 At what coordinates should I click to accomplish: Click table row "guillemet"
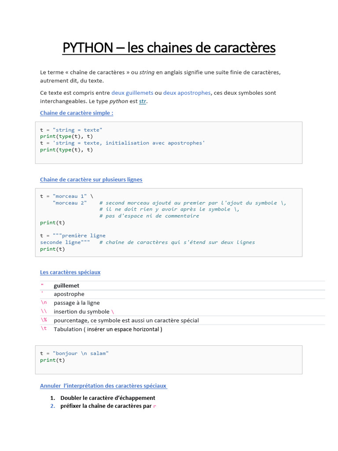(x=183, y=285)
